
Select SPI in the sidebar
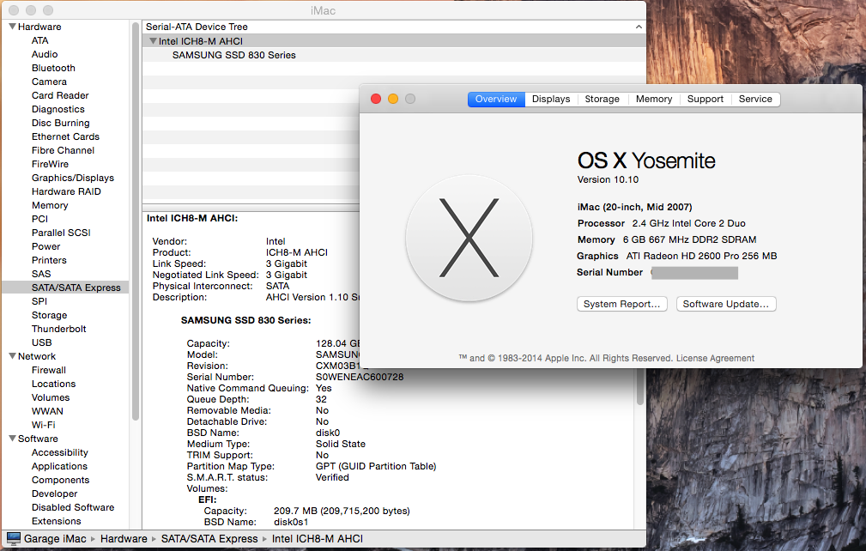(39, 301)
